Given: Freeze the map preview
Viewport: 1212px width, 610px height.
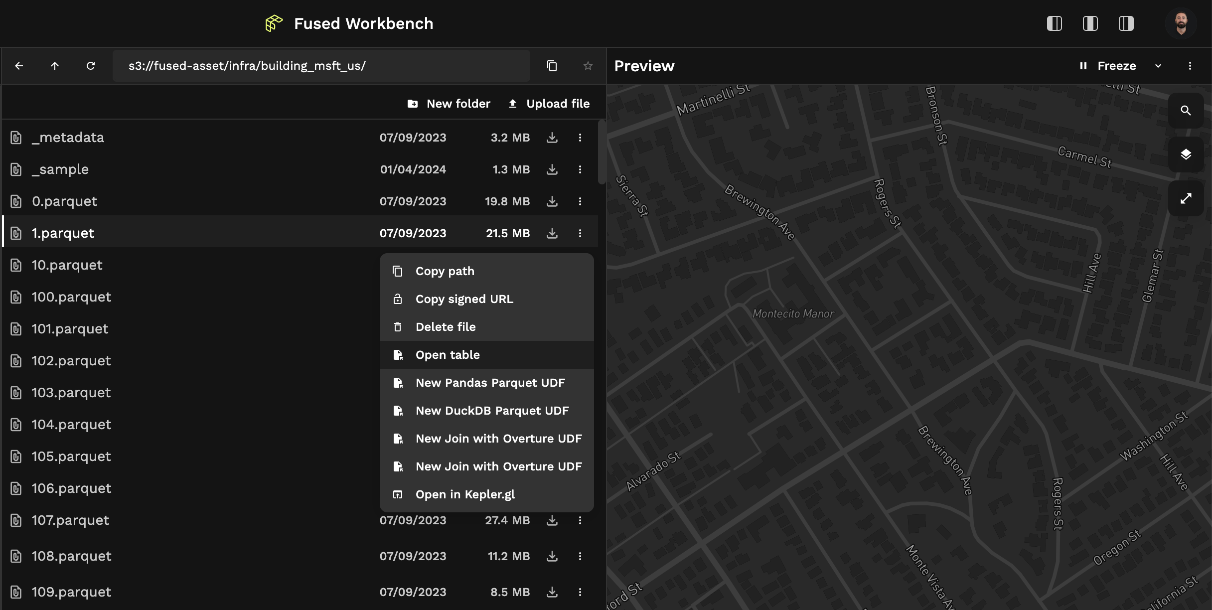Looking at the screenshot, I should [x=1108, y=66].
